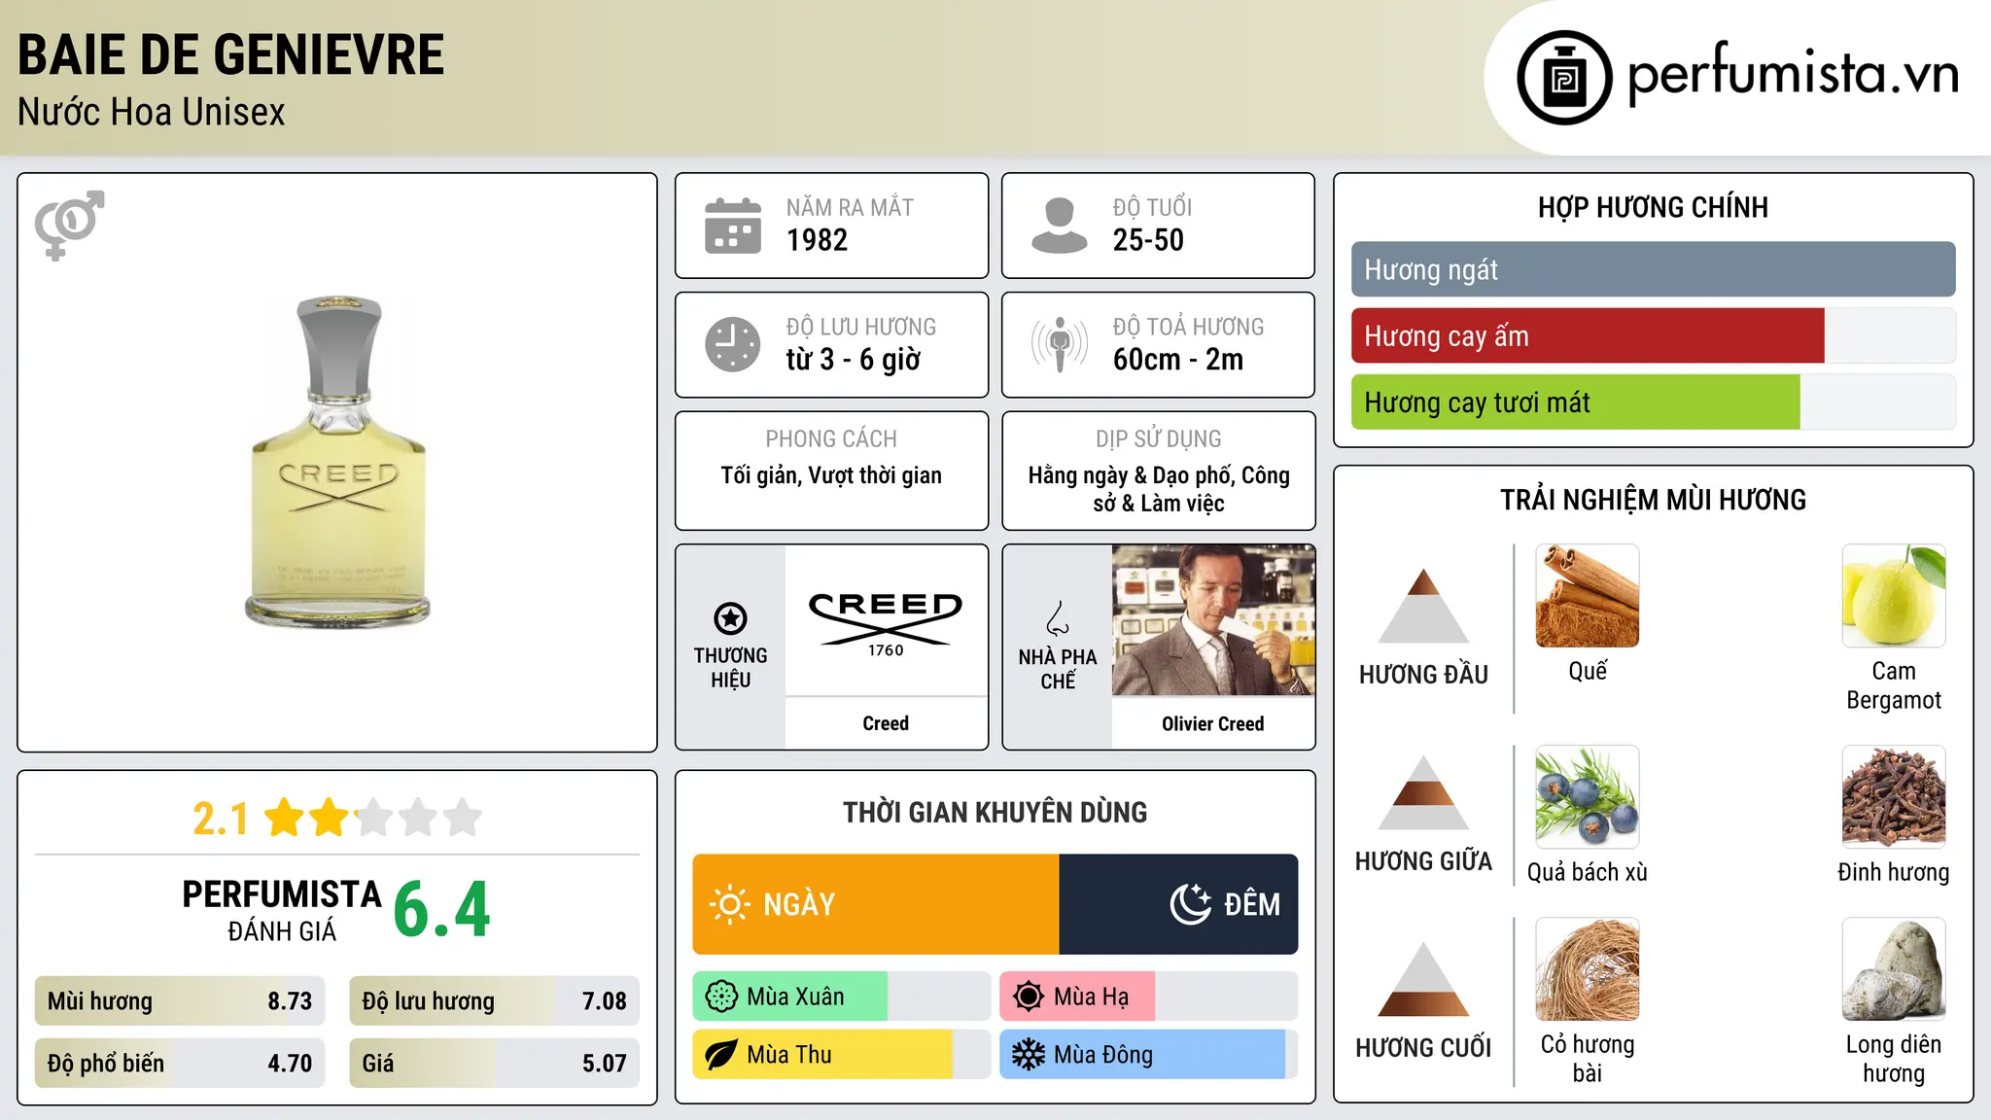
Task: Click the sillage icon beside Độ toả hương
Action: click(1059, 344)
